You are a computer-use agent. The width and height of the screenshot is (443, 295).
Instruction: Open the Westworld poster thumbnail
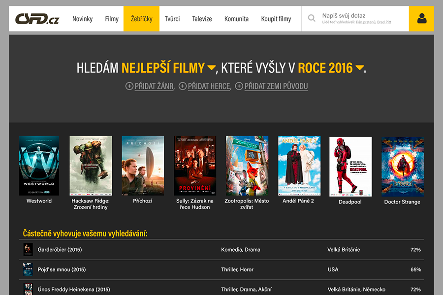coord(39,166)
